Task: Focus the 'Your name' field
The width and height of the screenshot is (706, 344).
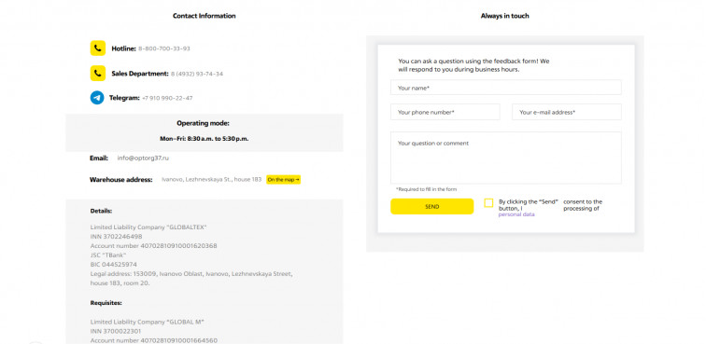Action: [x=505, y=88]
